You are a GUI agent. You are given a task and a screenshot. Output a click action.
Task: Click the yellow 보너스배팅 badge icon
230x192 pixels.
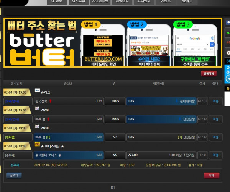37,145
